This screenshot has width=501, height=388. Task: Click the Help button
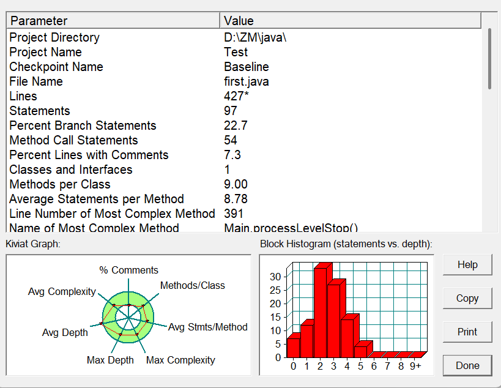[x=467, y=264]
